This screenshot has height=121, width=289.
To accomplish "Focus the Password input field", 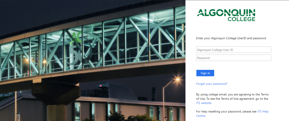I will (233, 58).
